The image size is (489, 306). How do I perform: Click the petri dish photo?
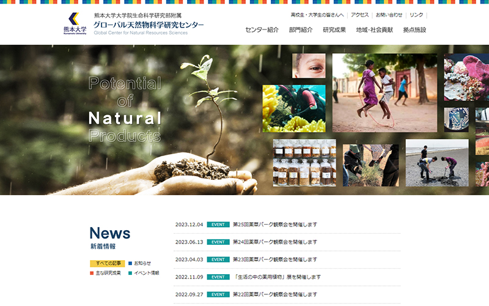(x=456, y=119)
